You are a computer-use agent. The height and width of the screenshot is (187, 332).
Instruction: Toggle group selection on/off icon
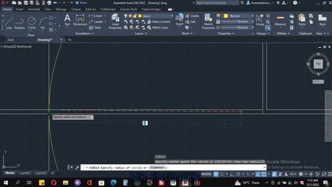pos(268,28)
